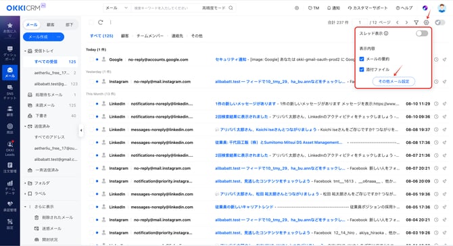
Task: Switch to チームメンバー mail tab
Action: 150,36
